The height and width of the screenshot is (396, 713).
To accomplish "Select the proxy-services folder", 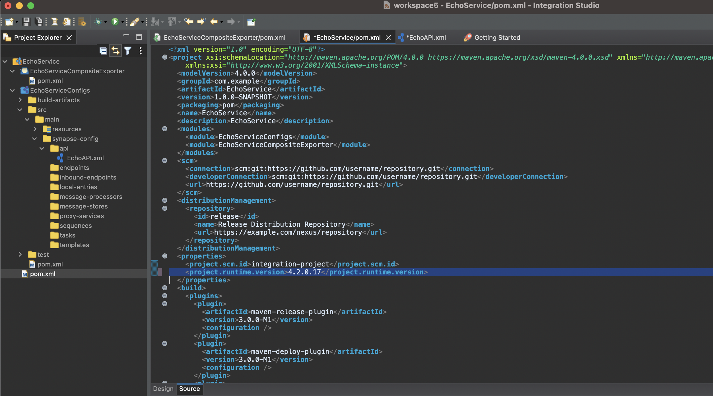I will click(82, 216).
